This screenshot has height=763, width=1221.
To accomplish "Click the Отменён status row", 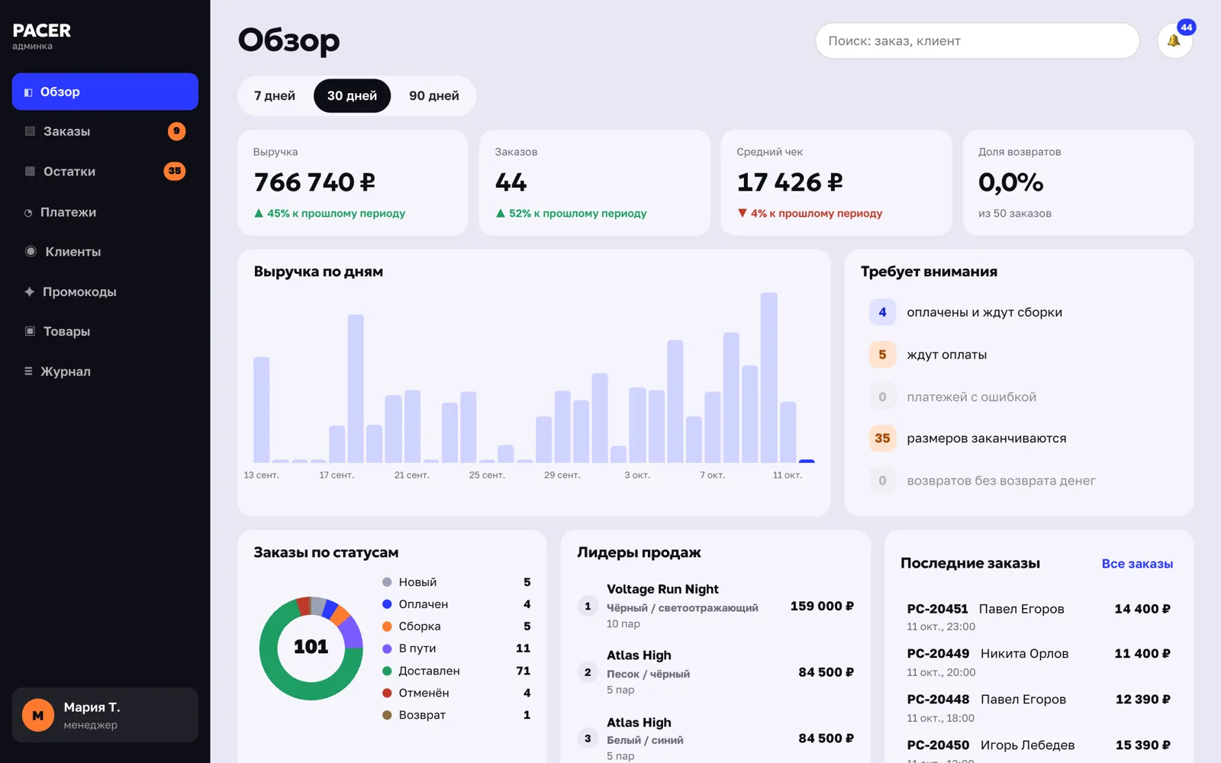I will click(456, 693).
